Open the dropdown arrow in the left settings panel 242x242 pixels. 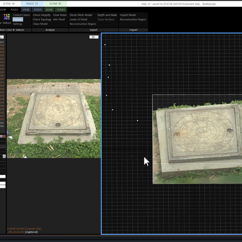point(4,156)
